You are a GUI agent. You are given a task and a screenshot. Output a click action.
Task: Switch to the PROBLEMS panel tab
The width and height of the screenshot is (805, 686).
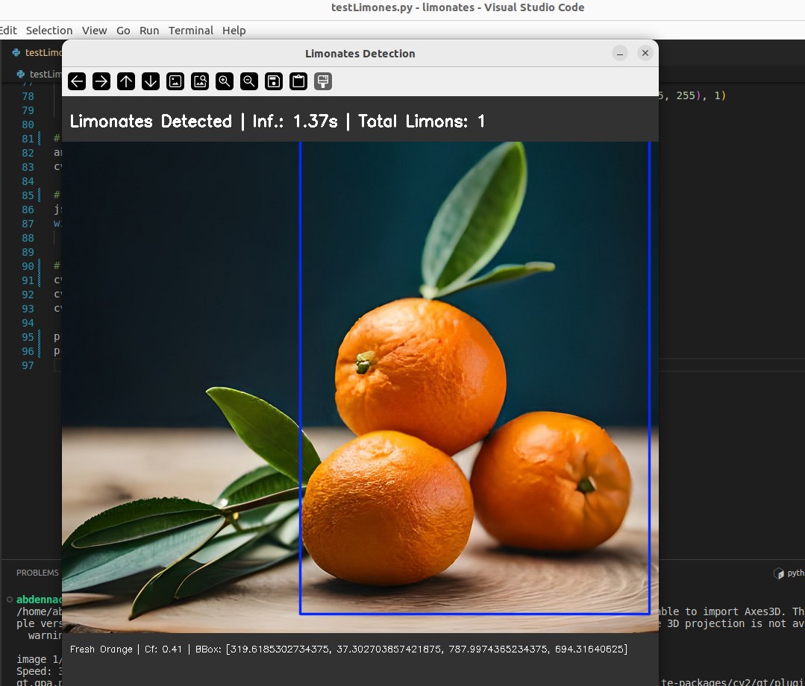tap(37, 573)
